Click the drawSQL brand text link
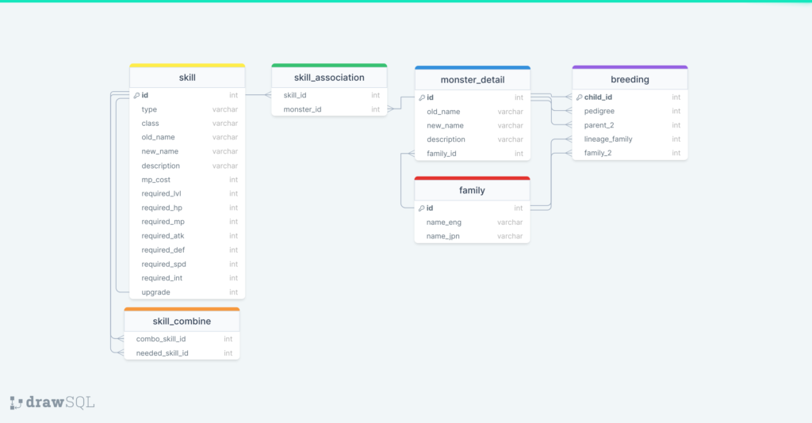 (x=60, y=402)
